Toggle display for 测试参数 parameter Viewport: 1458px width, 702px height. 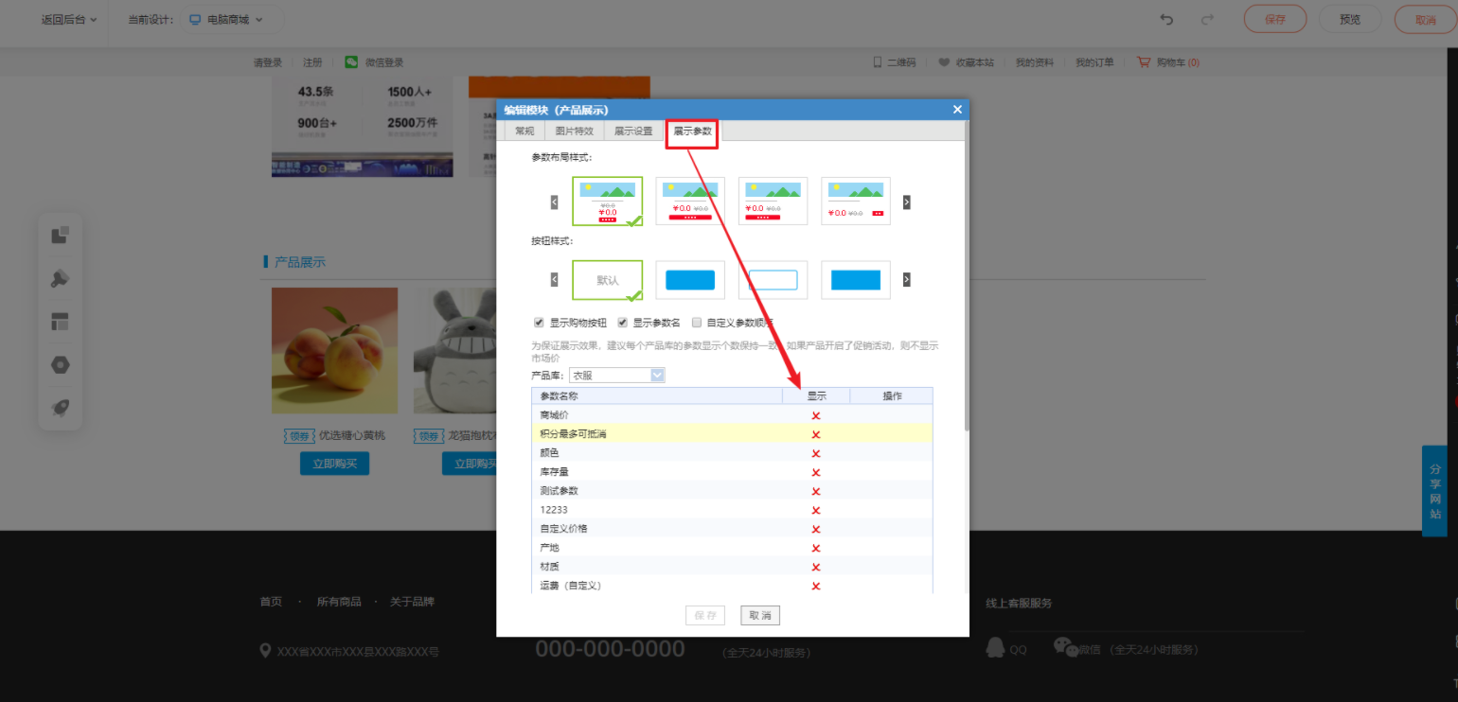pos(816,491)
